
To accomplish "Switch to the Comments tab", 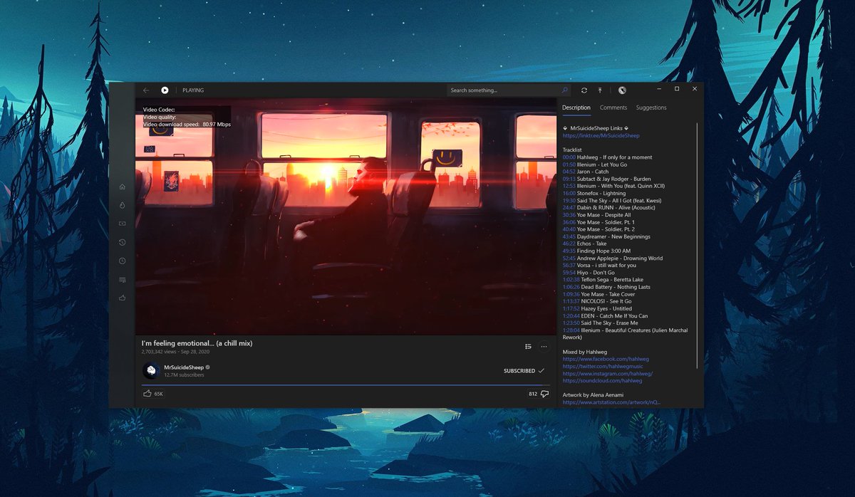I will [613, 108].
